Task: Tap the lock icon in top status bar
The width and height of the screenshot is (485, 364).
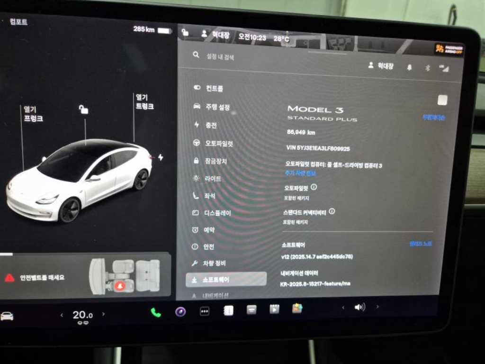Action: point(185,32)
